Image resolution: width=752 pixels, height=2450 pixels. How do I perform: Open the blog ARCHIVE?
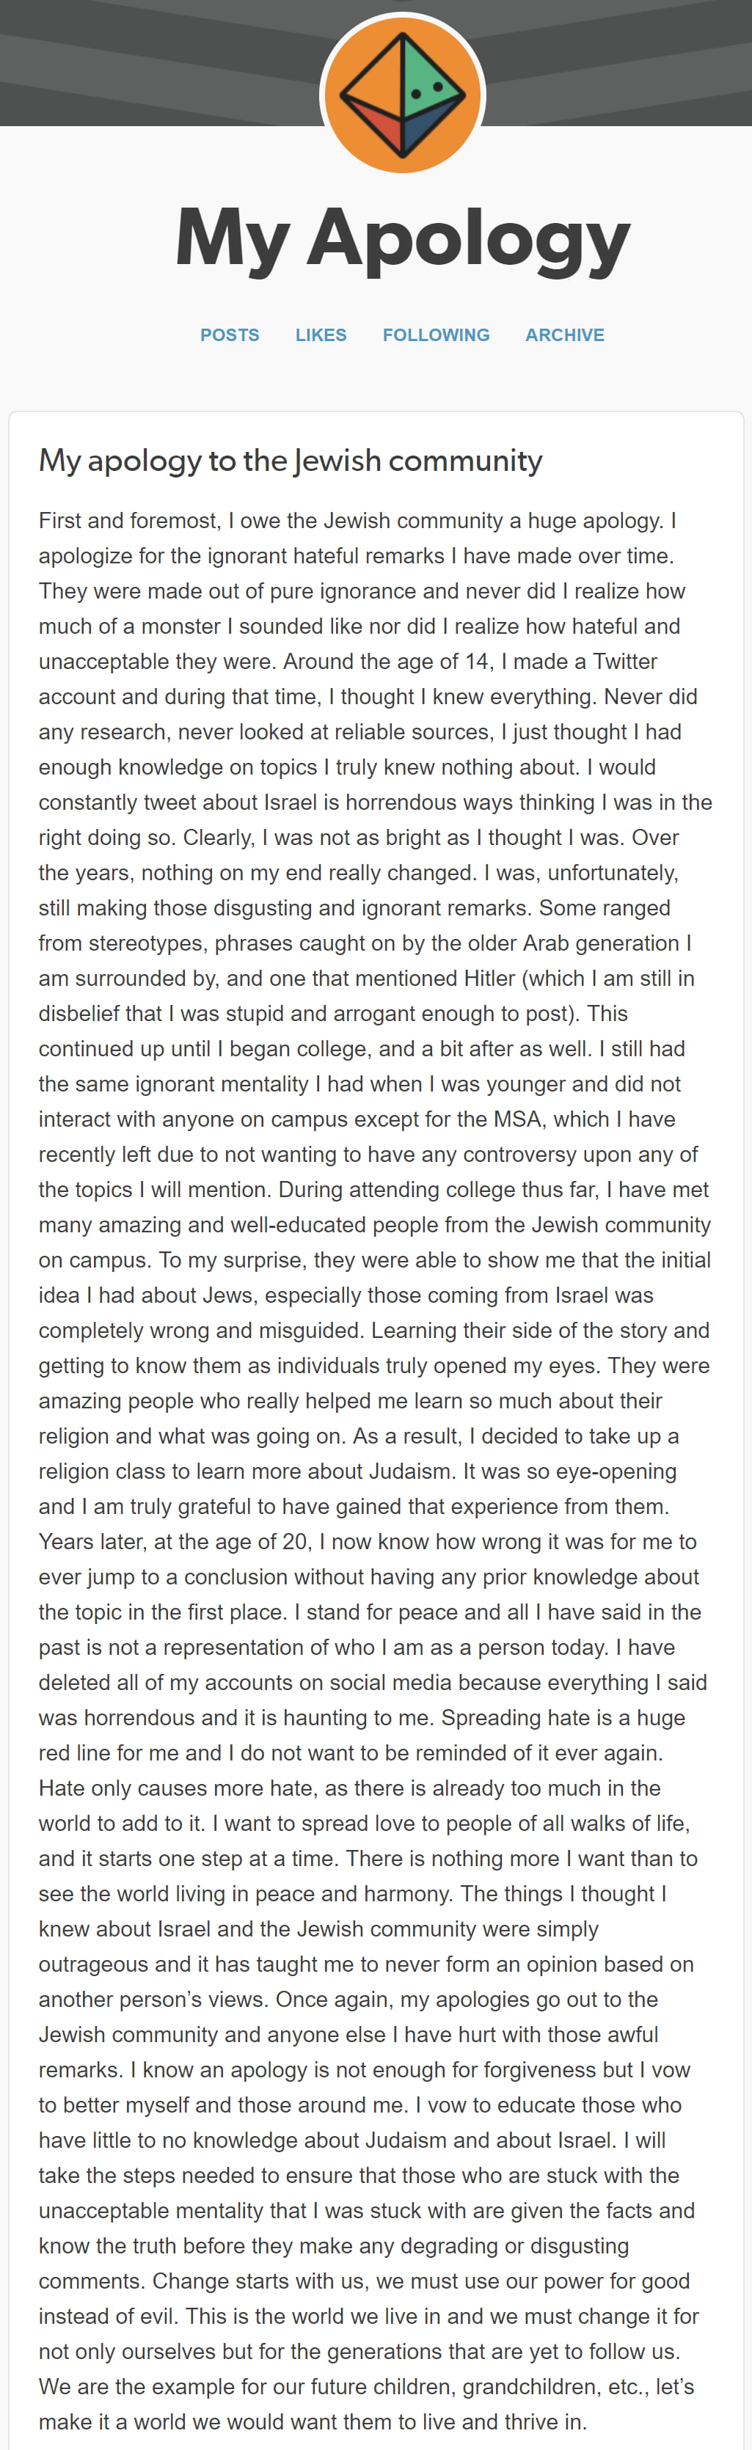click(x=565, y=334)
